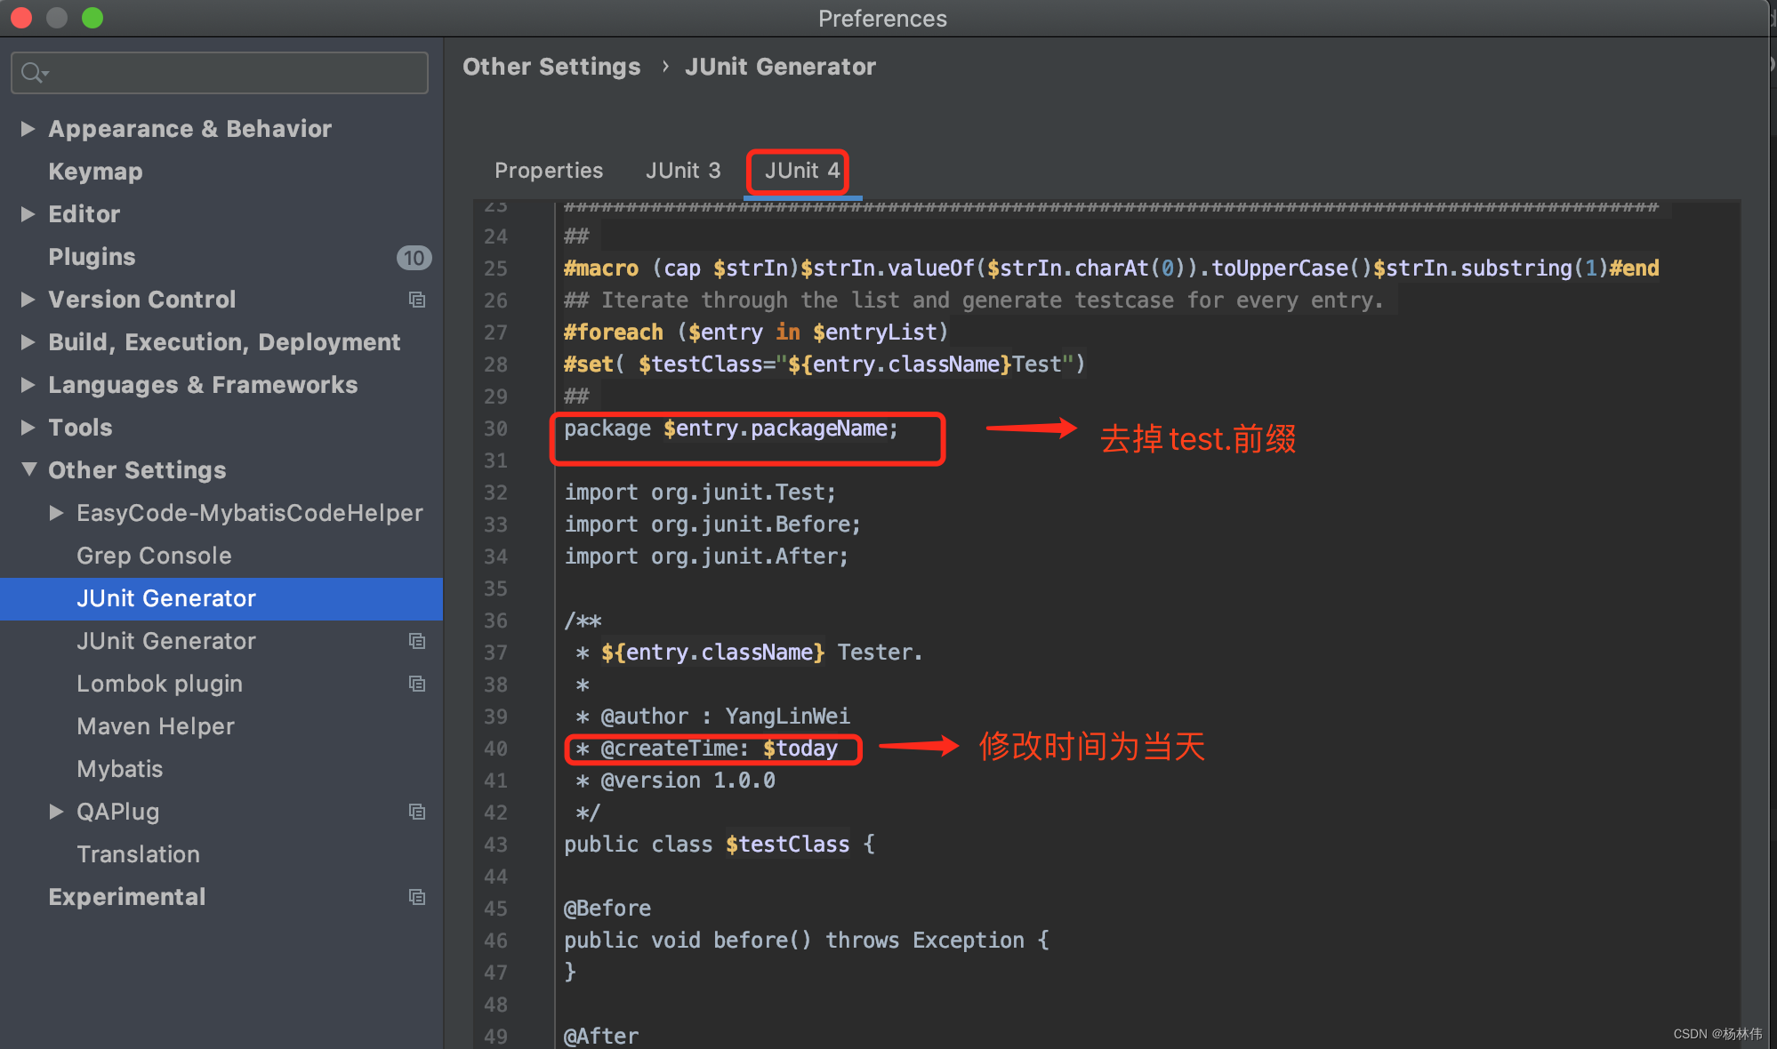
Task: Click the project-level icon beside Version Control
Action: click(416, 300)
